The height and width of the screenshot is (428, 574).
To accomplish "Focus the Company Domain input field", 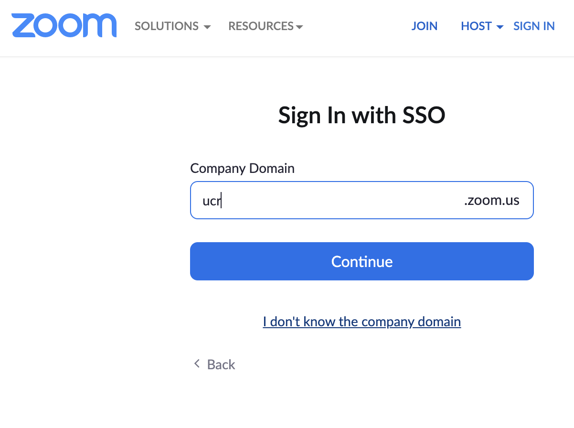I will point(361,200).
